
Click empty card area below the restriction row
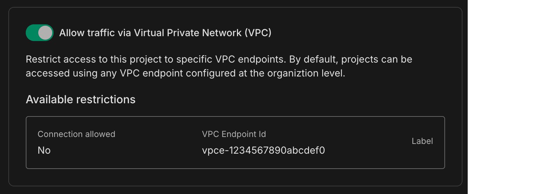pyautogui.click(x=235, y=177)
